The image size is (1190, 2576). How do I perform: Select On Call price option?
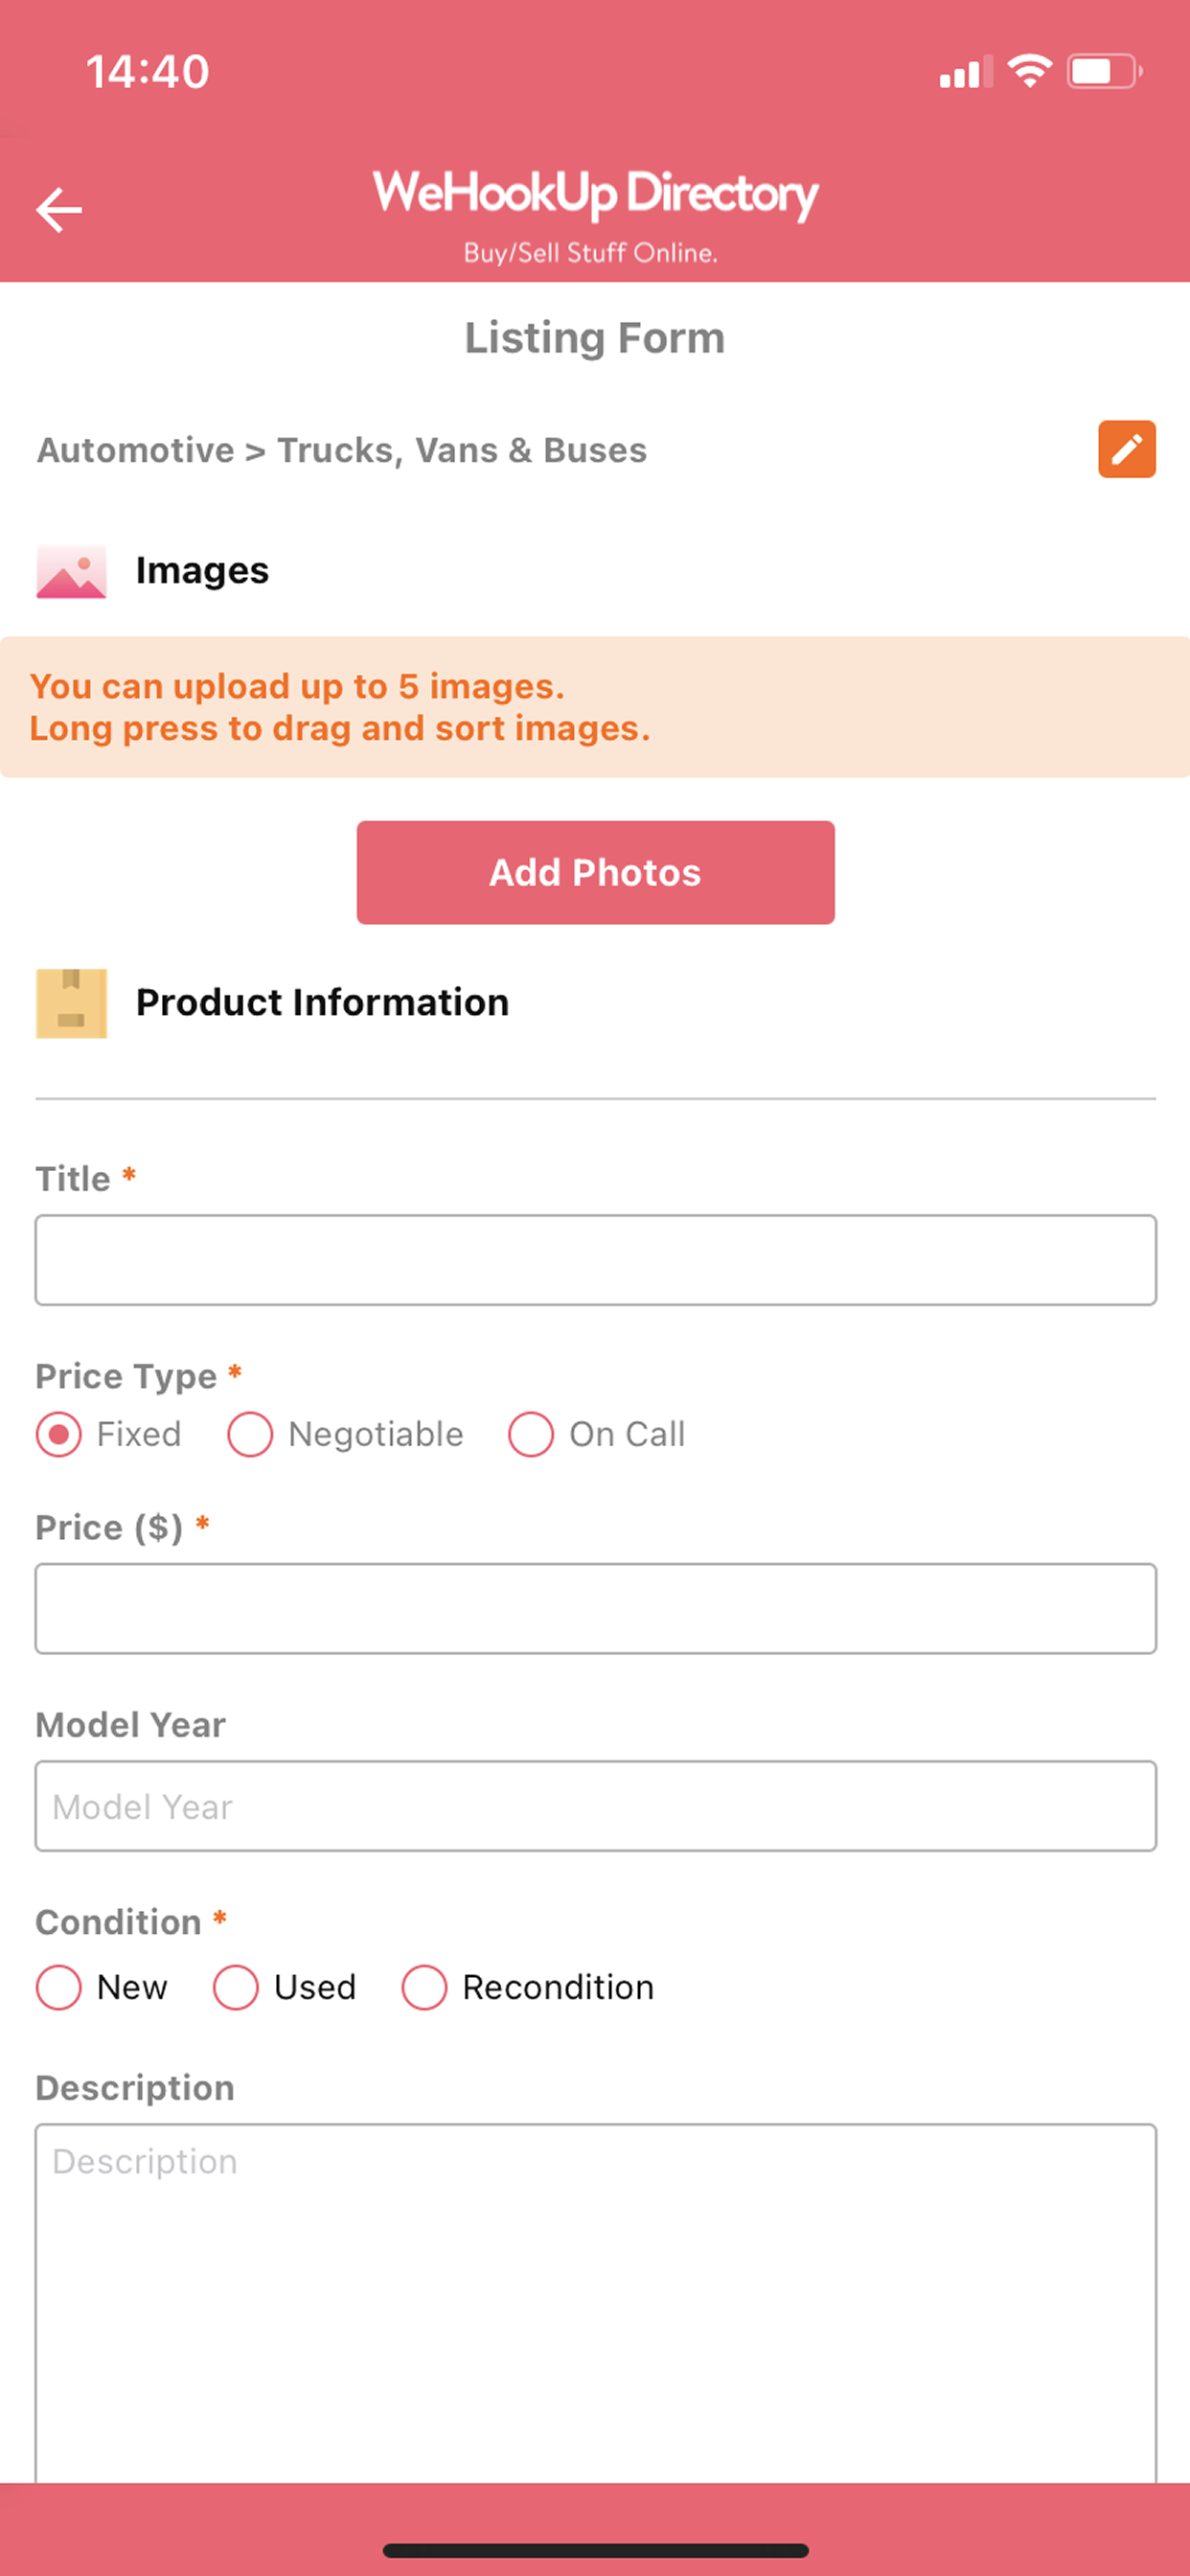(596, 1434)
